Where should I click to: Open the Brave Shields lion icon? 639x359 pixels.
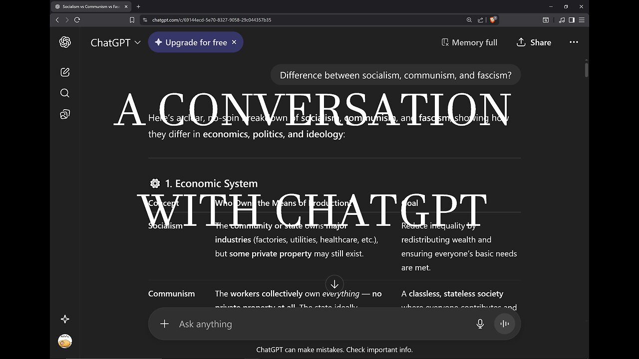(x=493, y=20)
